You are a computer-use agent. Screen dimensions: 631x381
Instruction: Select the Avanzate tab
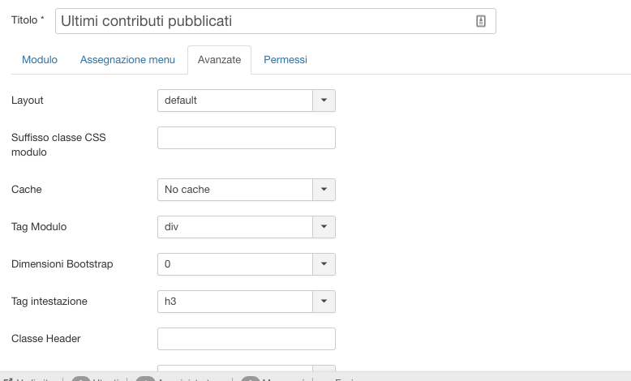pos(219,59)
